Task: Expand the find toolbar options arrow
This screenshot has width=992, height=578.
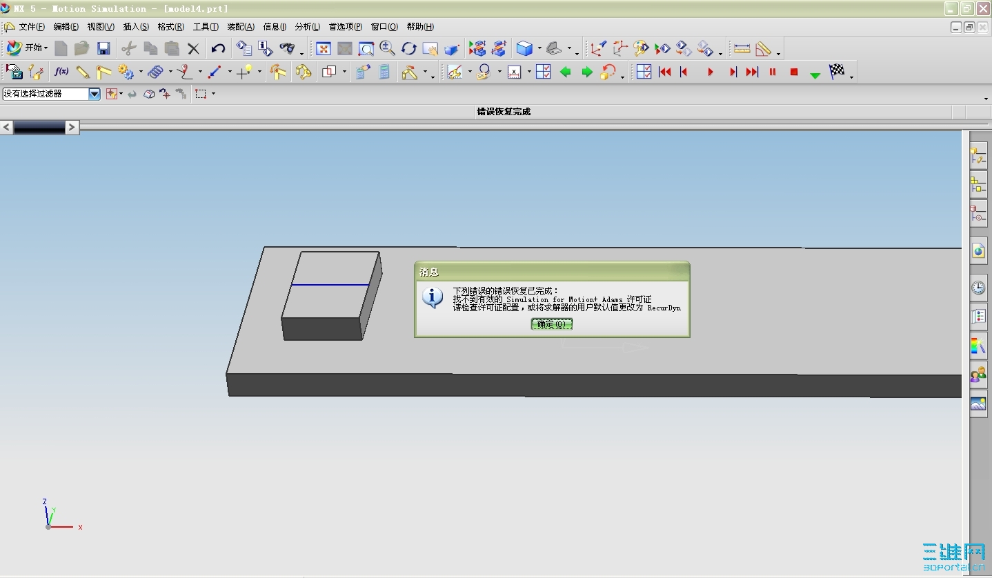Action: pyautogui.click(x=301, y=52)
